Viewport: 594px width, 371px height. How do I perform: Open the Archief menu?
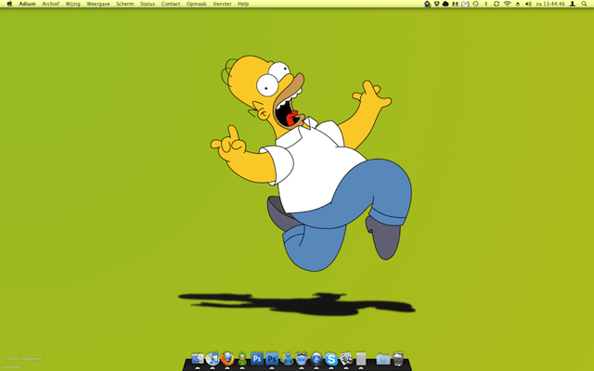50,4
